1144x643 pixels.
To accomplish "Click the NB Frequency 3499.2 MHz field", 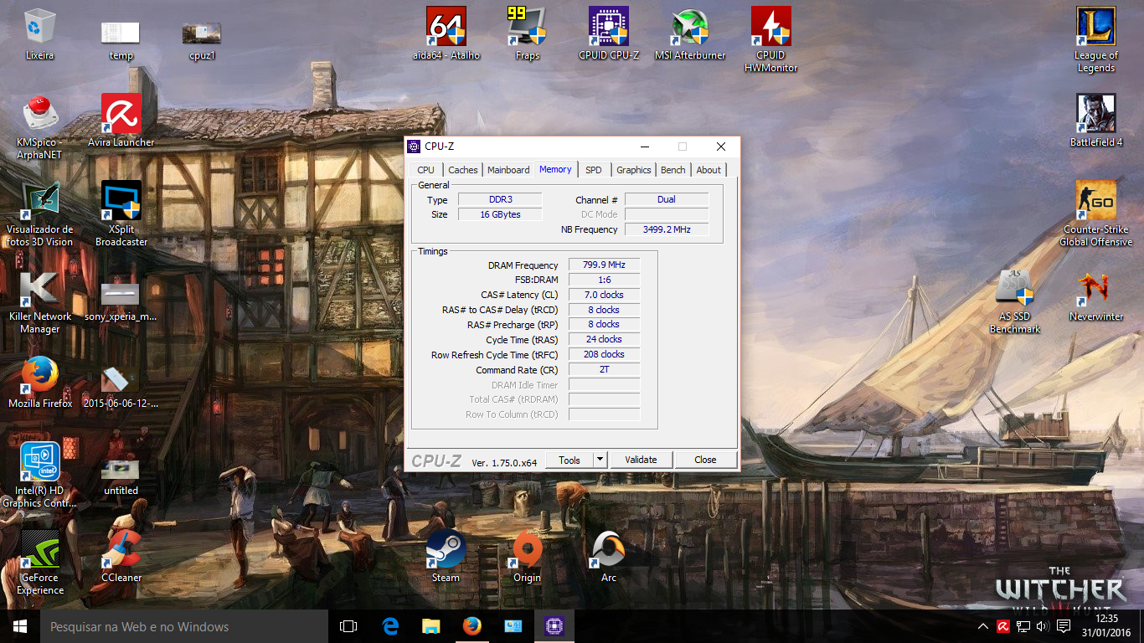I will [x=667, y=229].
